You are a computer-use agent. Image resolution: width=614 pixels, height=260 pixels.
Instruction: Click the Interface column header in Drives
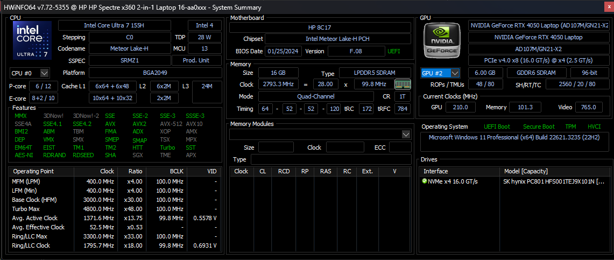click(x=460, y=171)
